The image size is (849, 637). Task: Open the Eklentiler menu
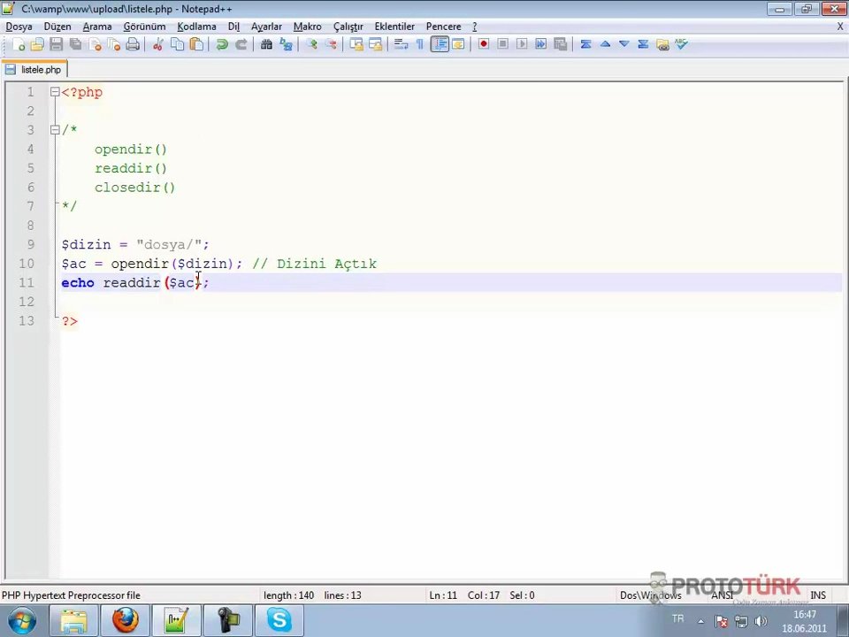coord(394,27)
